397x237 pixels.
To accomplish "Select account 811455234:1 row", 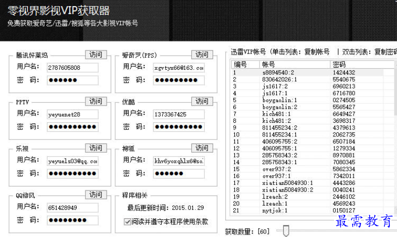I will pyautogui.click(x=308, y=134).
